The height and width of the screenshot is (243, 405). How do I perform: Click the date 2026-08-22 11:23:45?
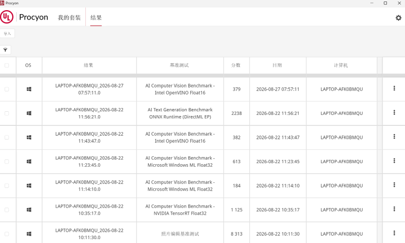[278, 161]
